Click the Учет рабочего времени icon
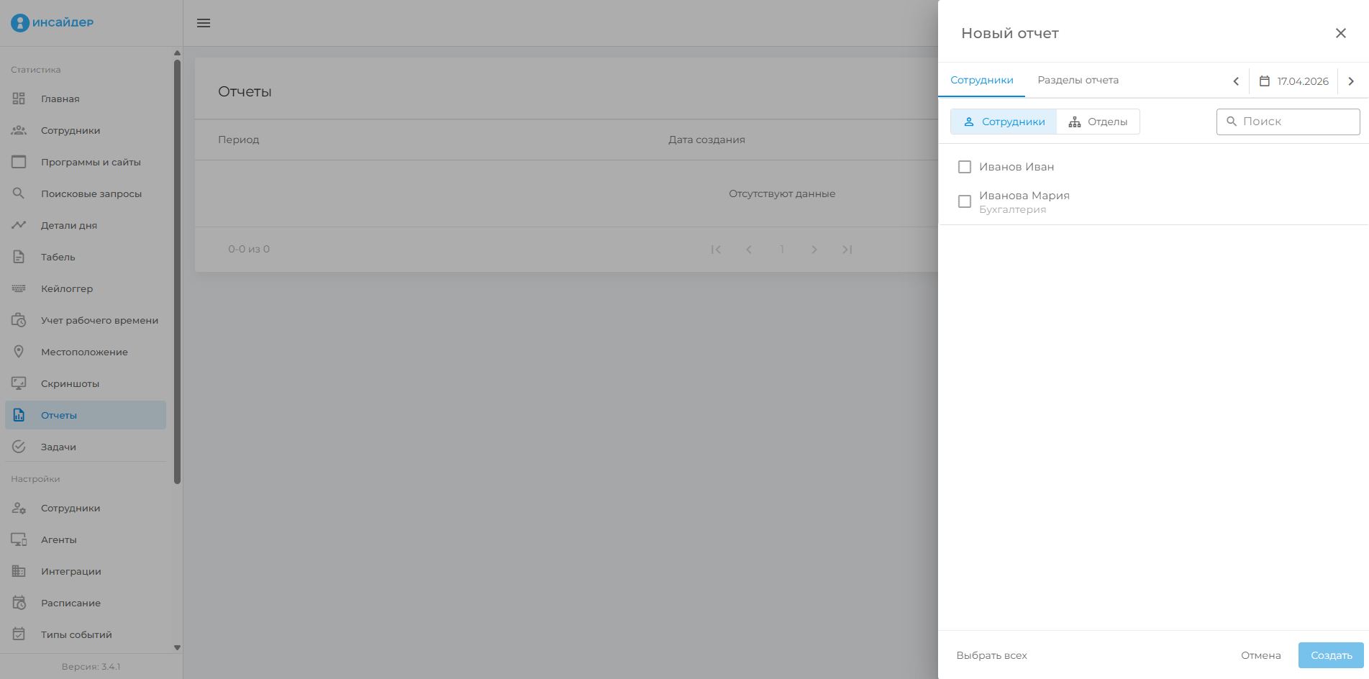 [19, 320]
